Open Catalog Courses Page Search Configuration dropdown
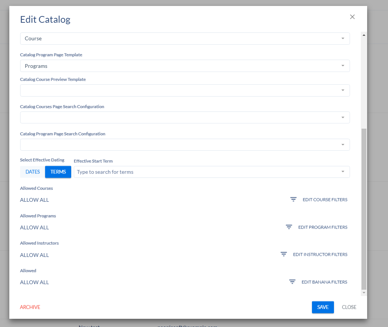Screen dimensions: 388x327 pos(185,117)
